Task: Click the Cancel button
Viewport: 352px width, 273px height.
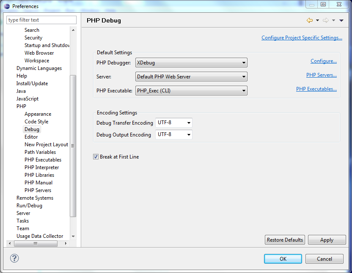Action: [324, 259]
